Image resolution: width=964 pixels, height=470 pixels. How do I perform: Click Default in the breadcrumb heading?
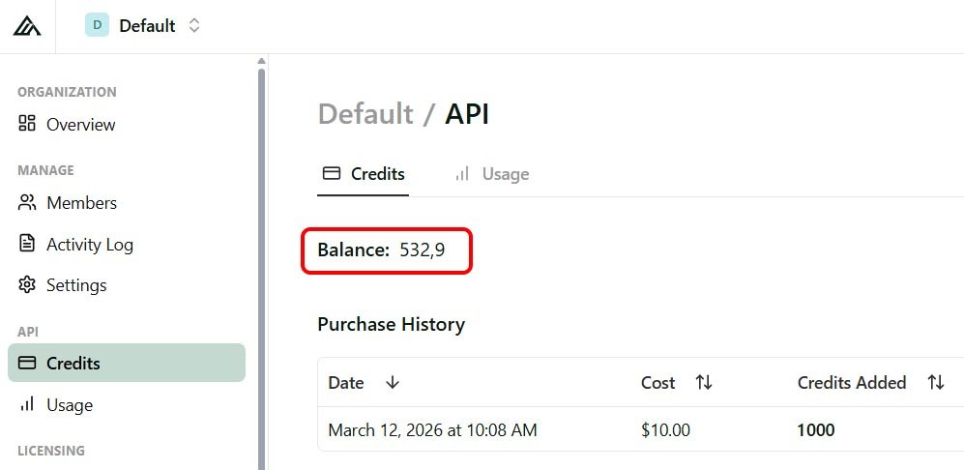[364, 114]
